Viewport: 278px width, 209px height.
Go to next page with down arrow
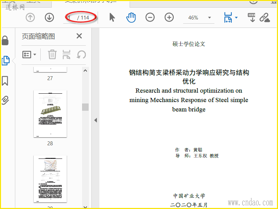pos(49,17)
